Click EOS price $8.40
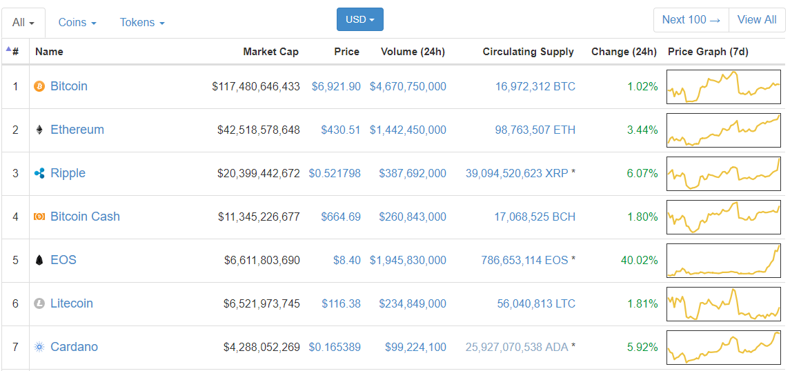Image resolution: width=810 pixels, height=371 pixels. click(347, 260)
